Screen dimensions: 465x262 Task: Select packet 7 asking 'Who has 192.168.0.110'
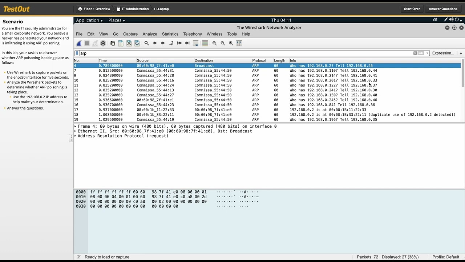pos(267,71)
